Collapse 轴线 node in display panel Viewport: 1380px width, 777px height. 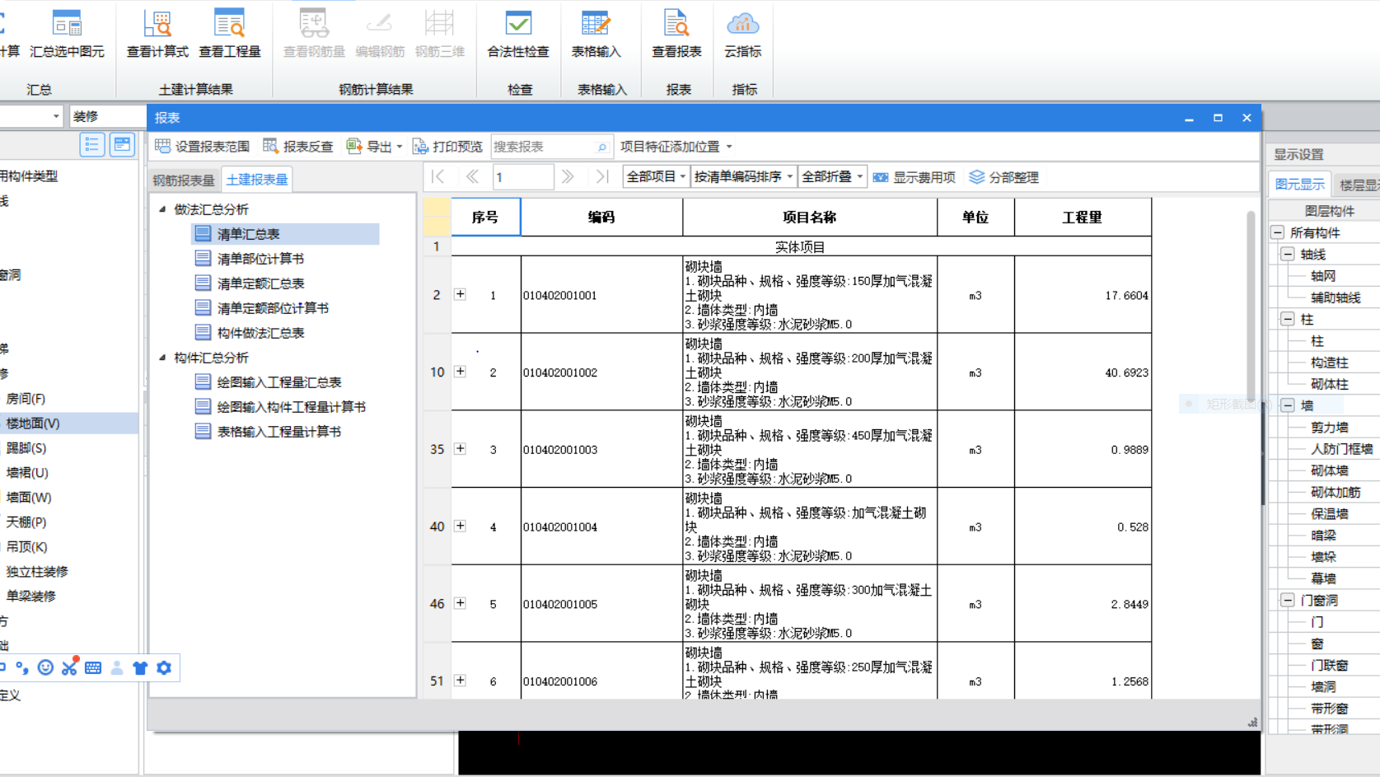point(1289,254)
